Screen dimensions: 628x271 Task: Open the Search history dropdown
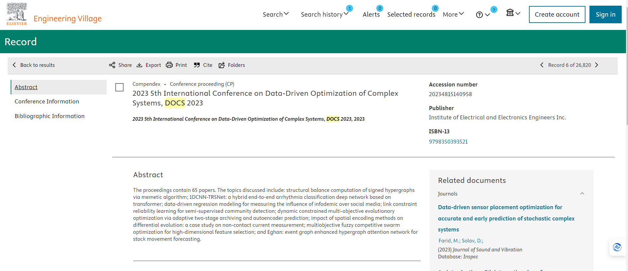(324, 14)
